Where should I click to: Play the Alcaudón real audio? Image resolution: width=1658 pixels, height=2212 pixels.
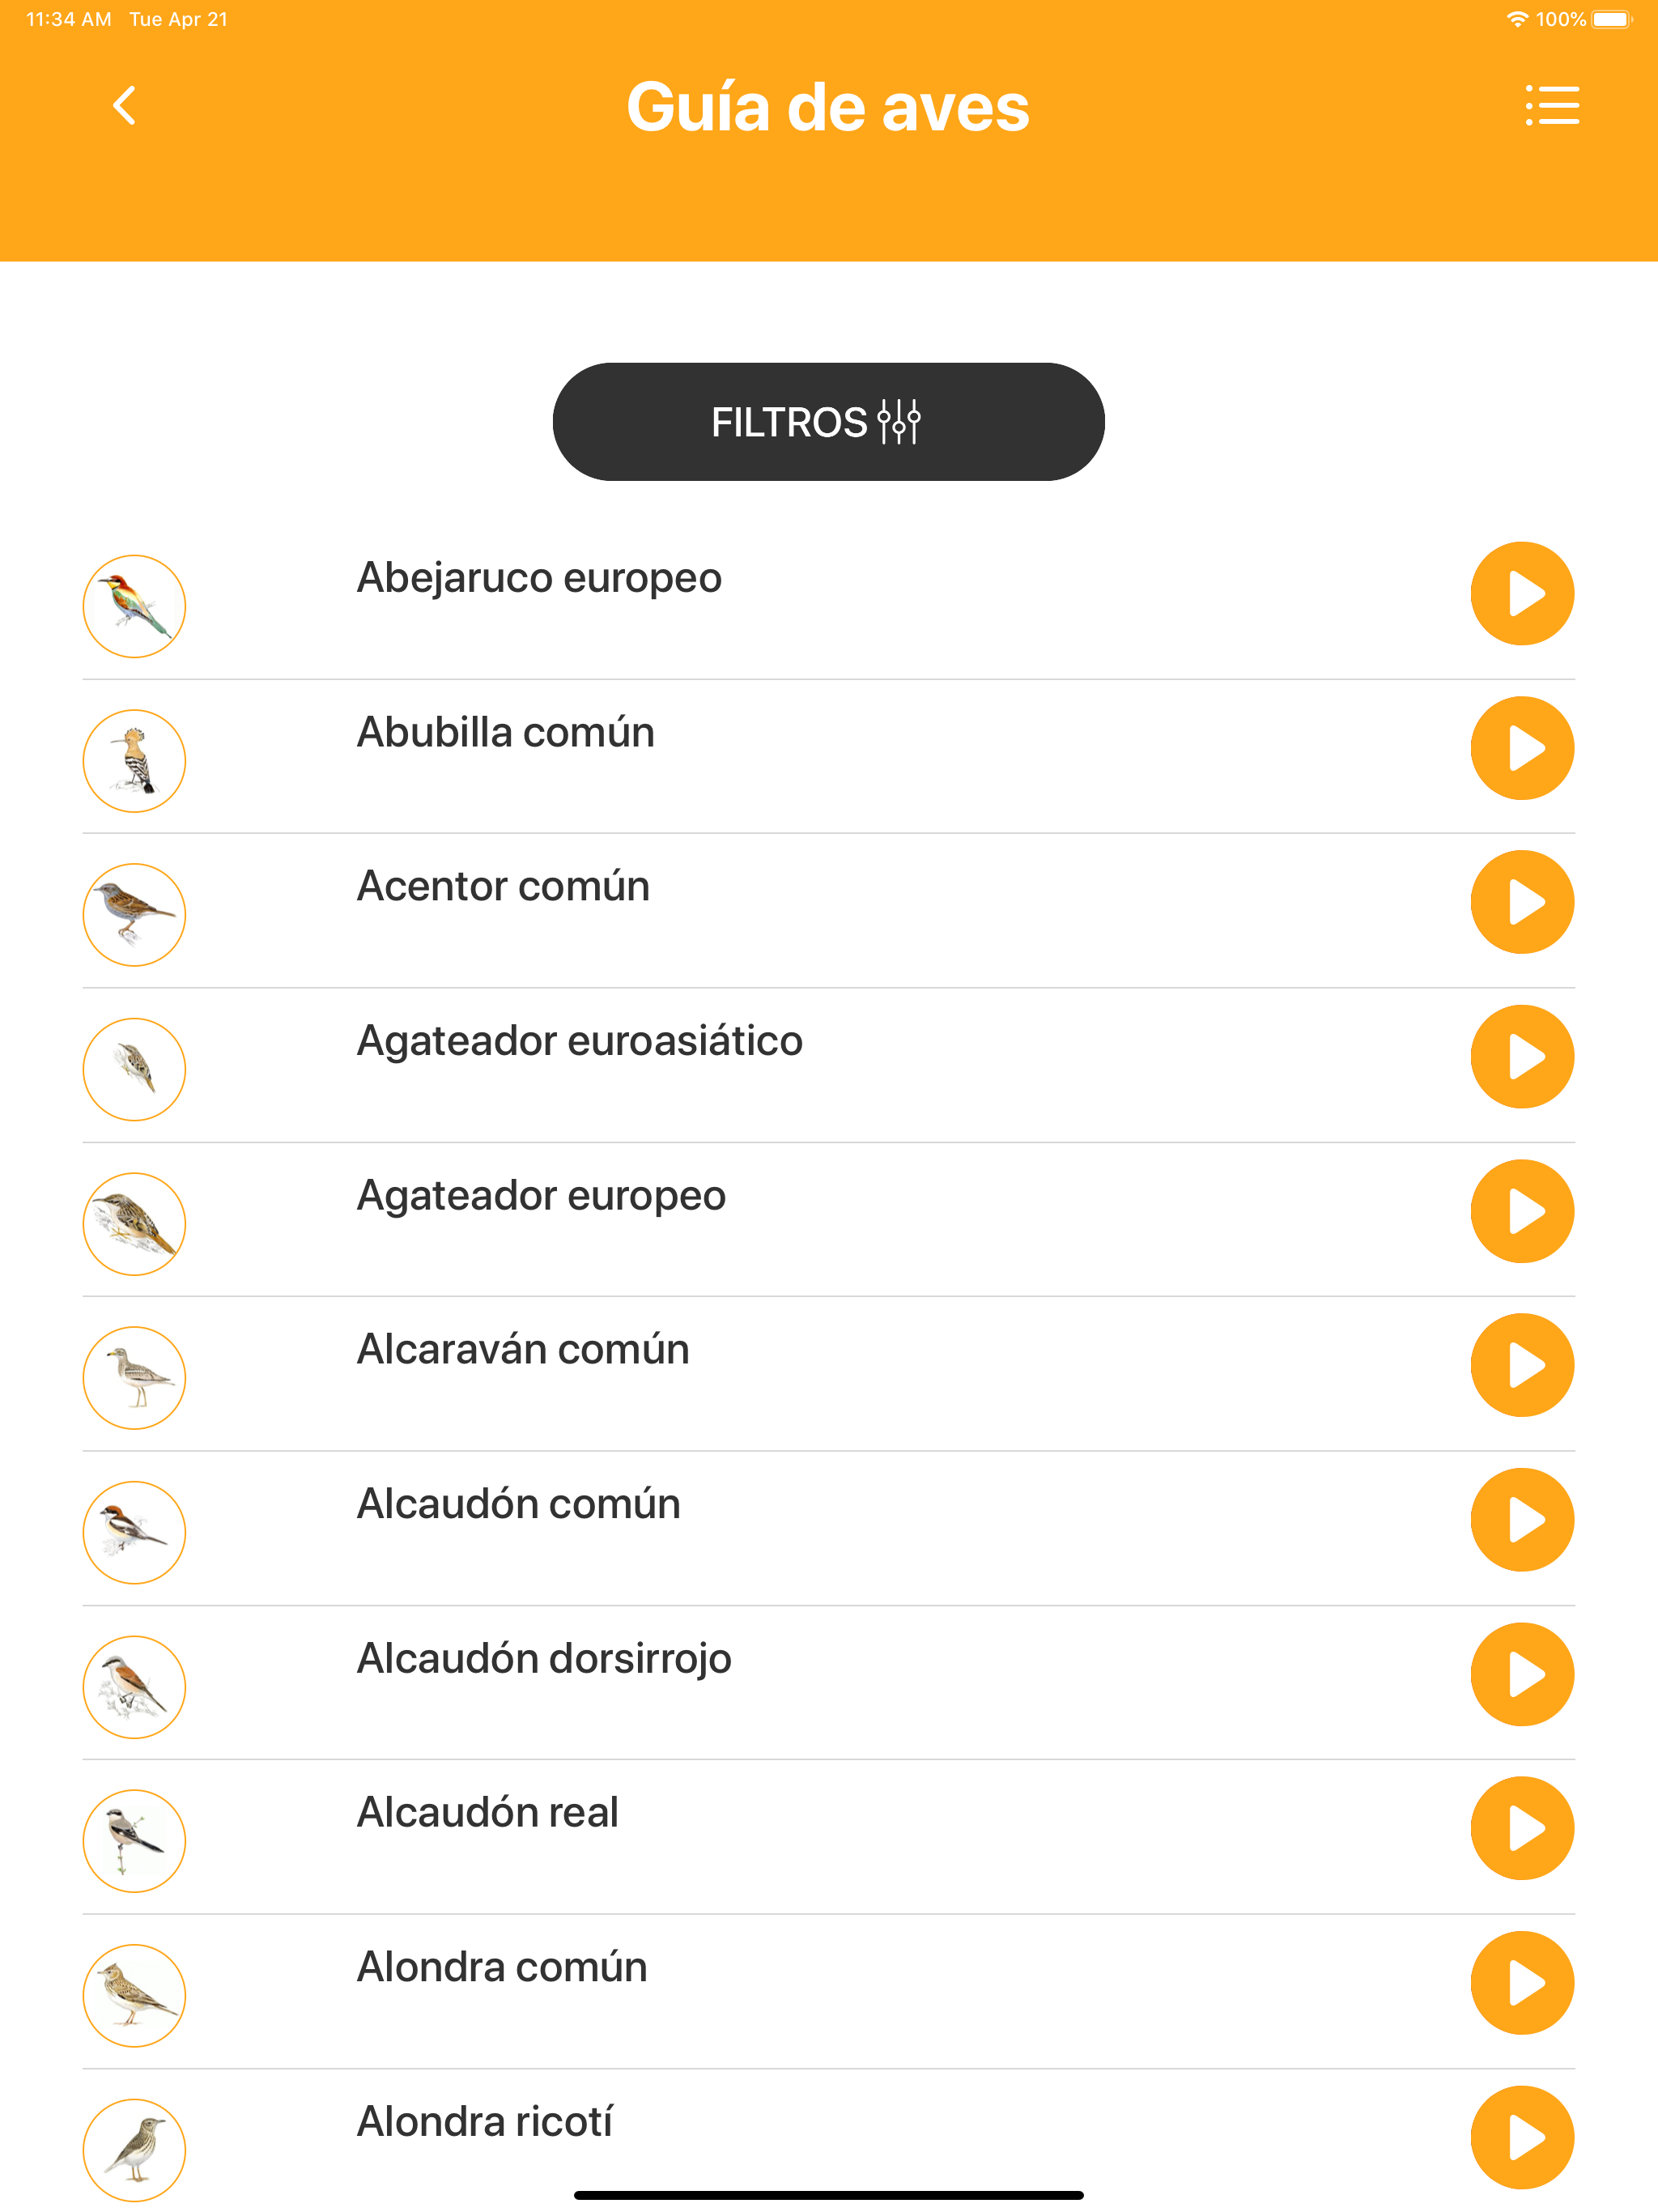click(1522, 1828)
